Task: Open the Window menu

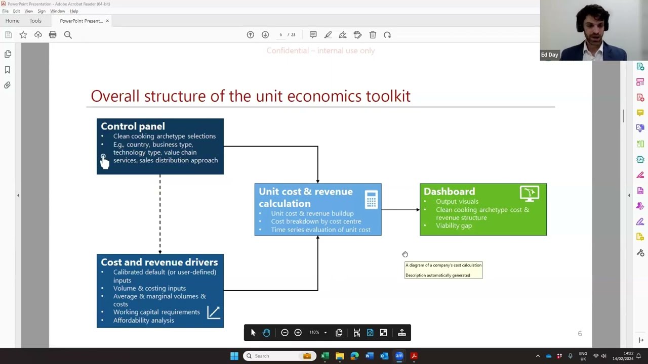Action: click(x=57, y=11)
